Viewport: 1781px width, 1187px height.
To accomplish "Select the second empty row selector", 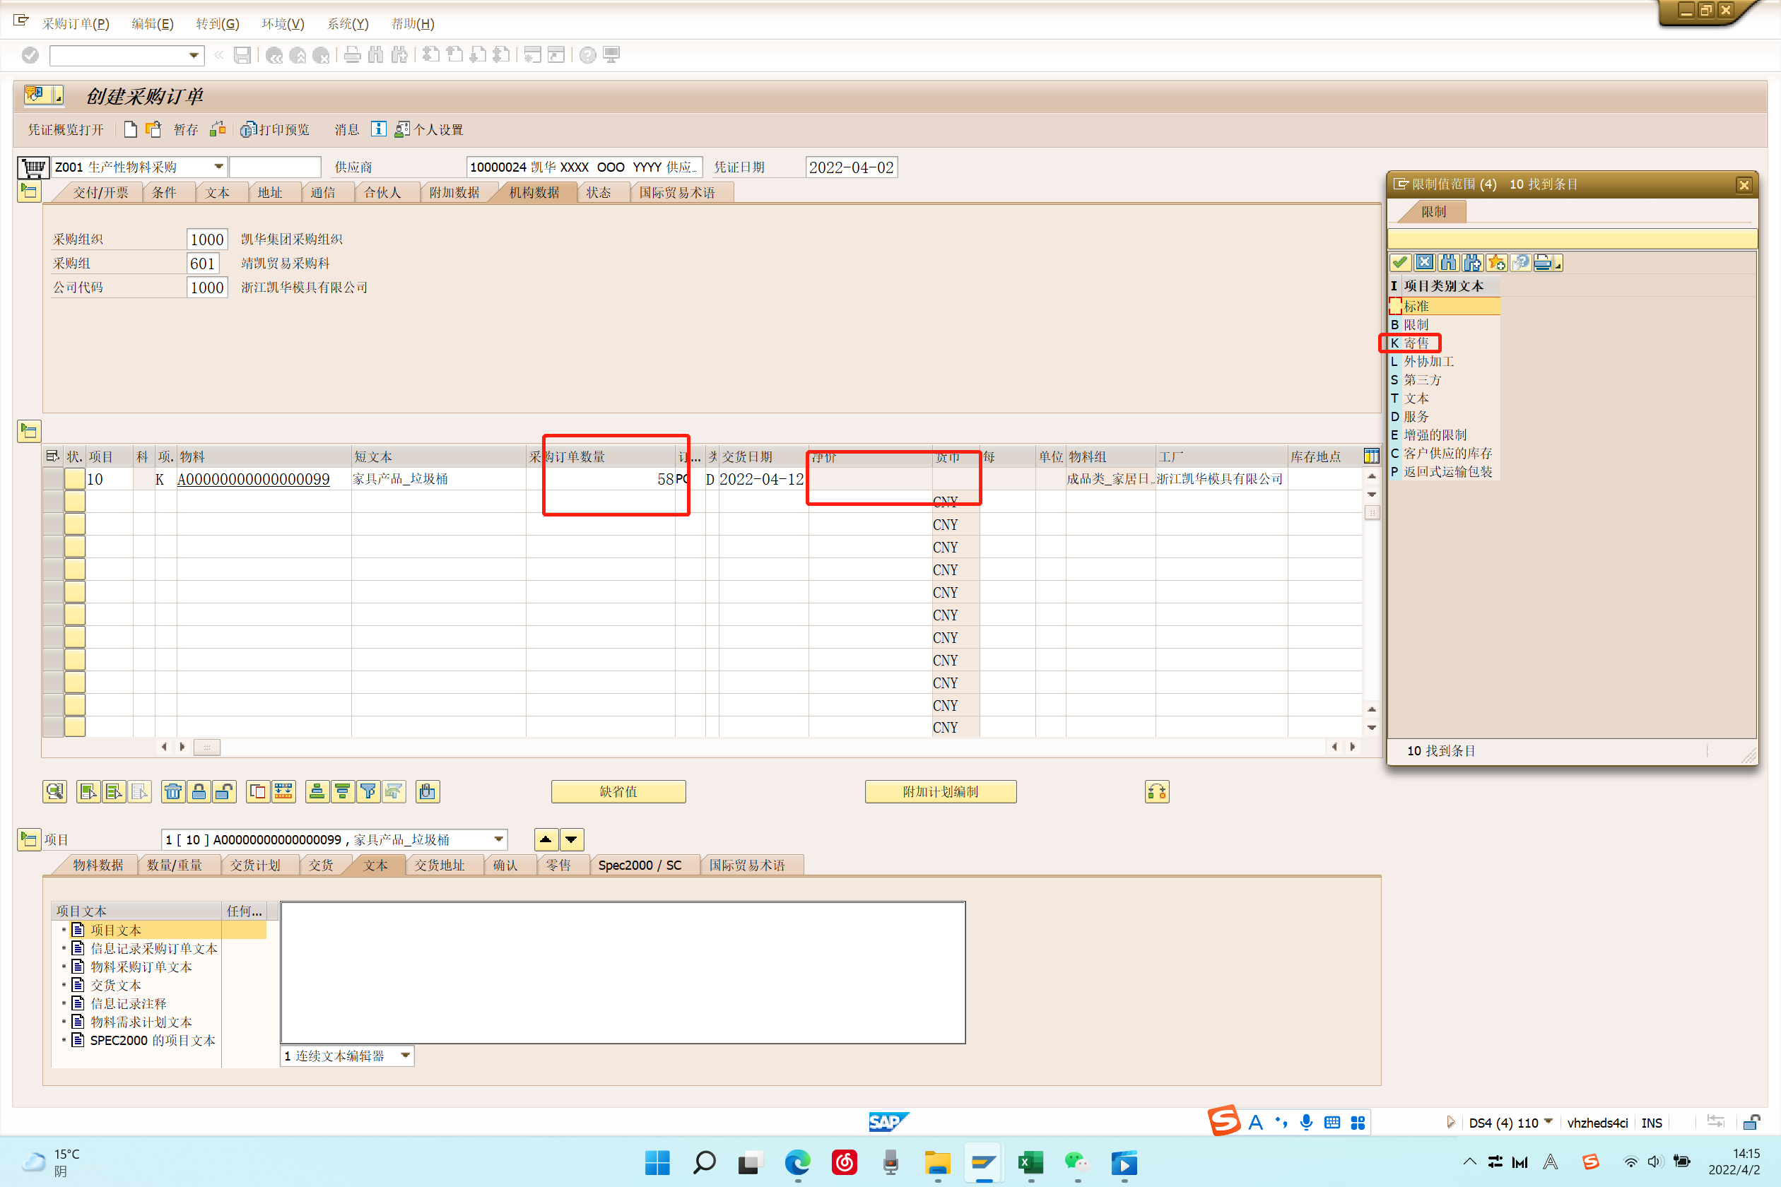I will (x=53, y=524).
